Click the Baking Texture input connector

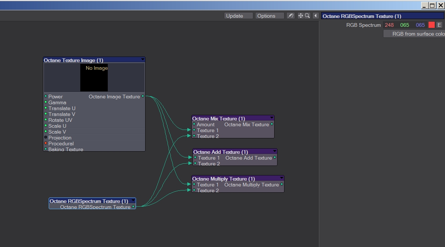click(45, 149)
